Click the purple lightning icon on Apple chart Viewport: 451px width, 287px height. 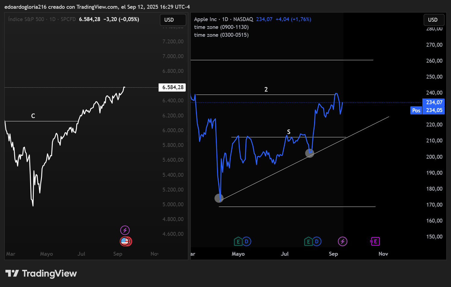coord(342,242)
